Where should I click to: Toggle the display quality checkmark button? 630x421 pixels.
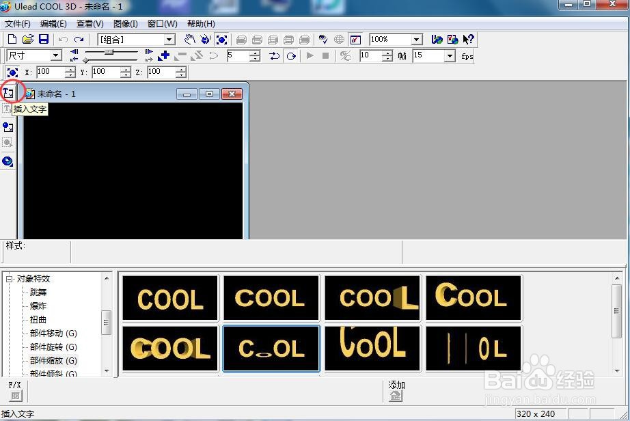click(x=355, y=40)
